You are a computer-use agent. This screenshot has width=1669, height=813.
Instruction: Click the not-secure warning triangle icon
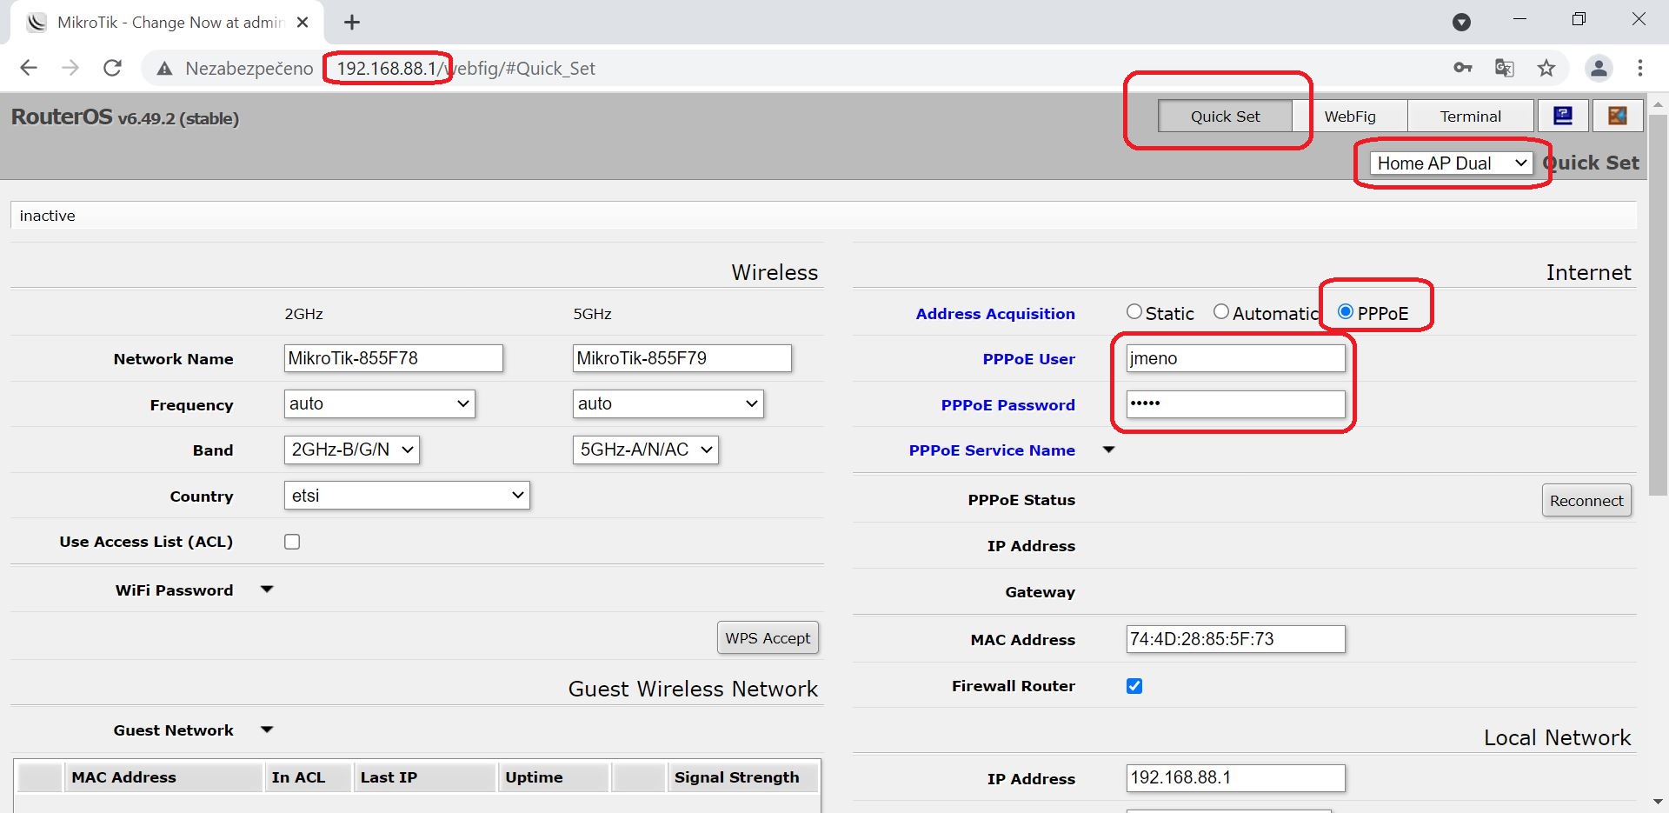[x=164, y=69]
